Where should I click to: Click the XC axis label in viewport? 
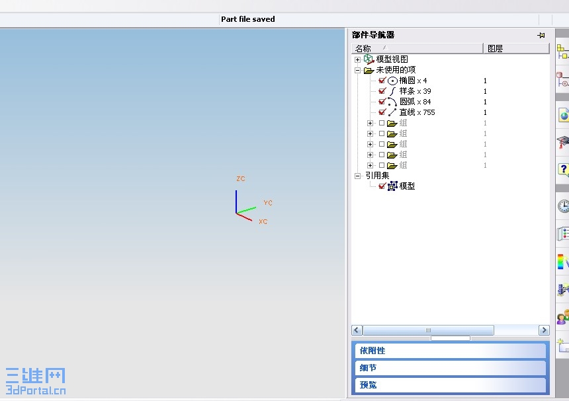point(263,221)
